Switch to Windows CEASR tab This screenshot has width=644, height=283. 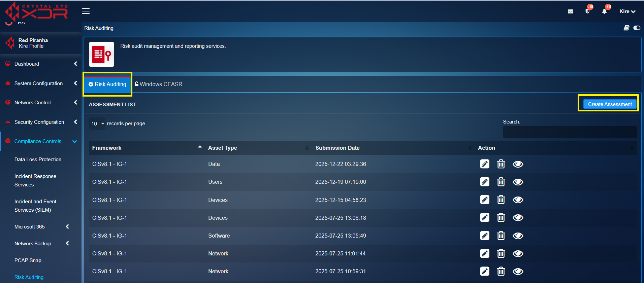coord(158,84)
